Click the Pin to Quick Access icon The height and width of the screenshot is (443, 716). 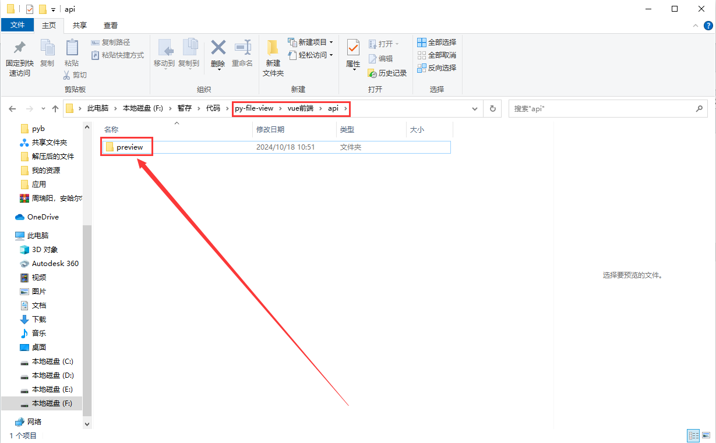click(19, 47)
